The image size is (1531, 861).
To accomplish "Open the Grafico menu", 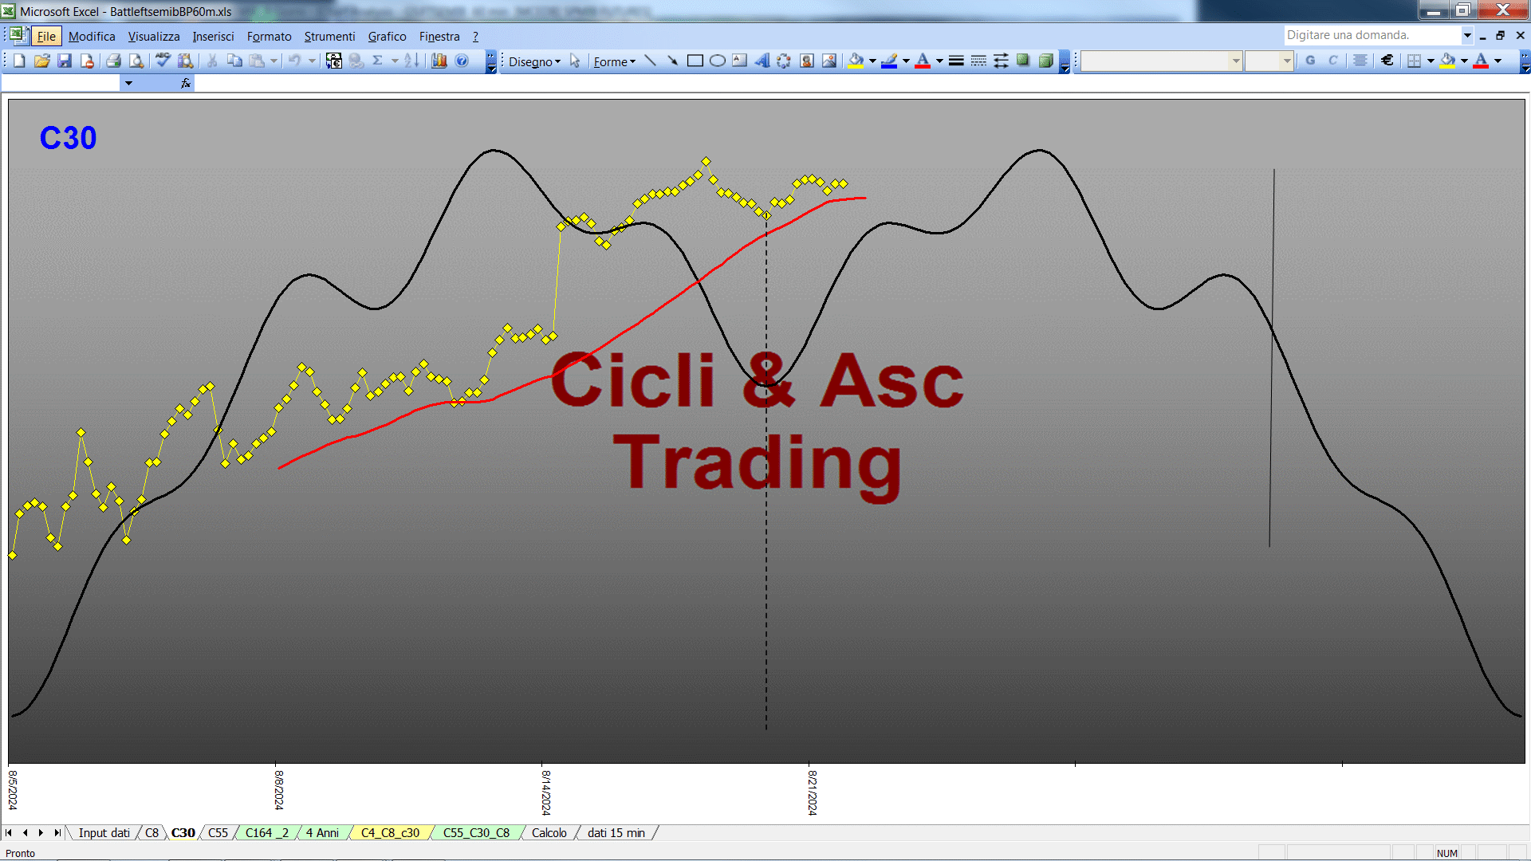I will (x=387, y=36).
